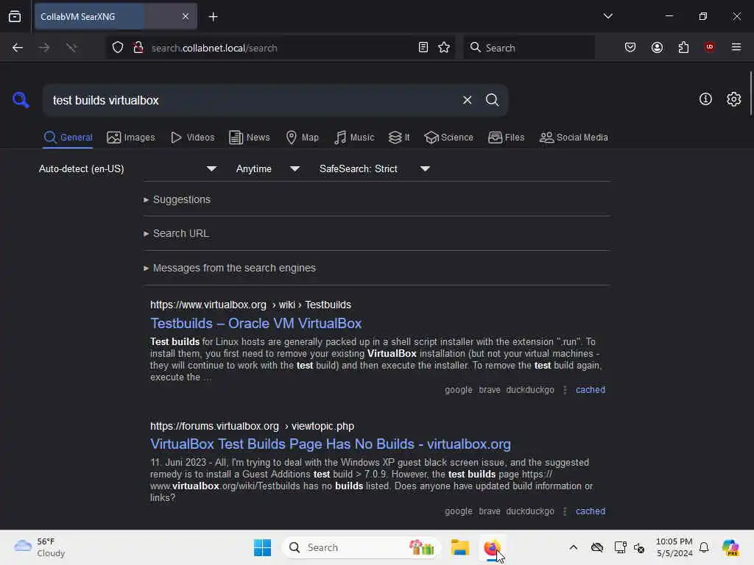Switch to the Map tab

[302, 138]
